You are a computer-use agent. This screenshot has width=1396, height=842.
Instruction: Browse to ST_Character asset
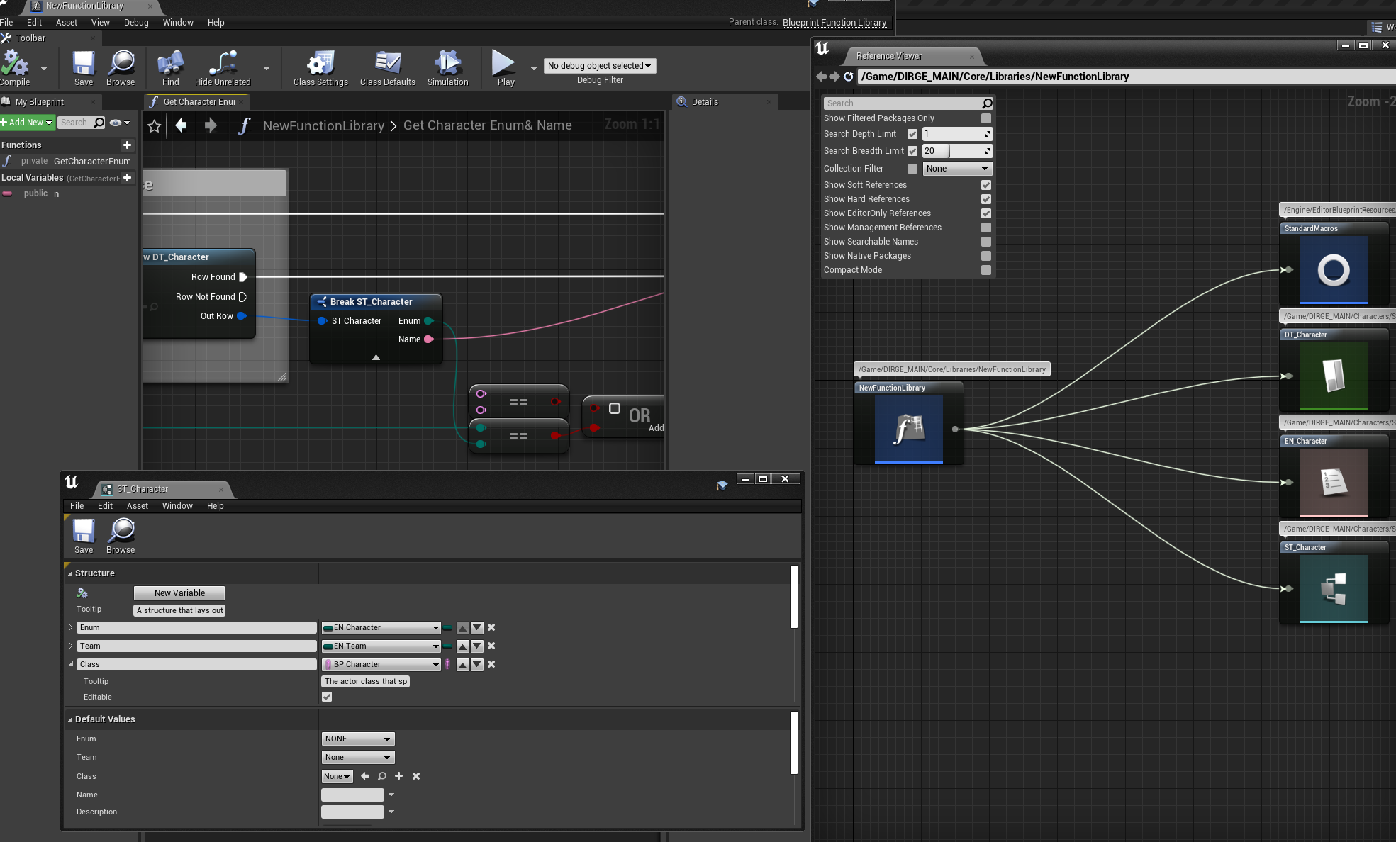click(x=121, y=536)
